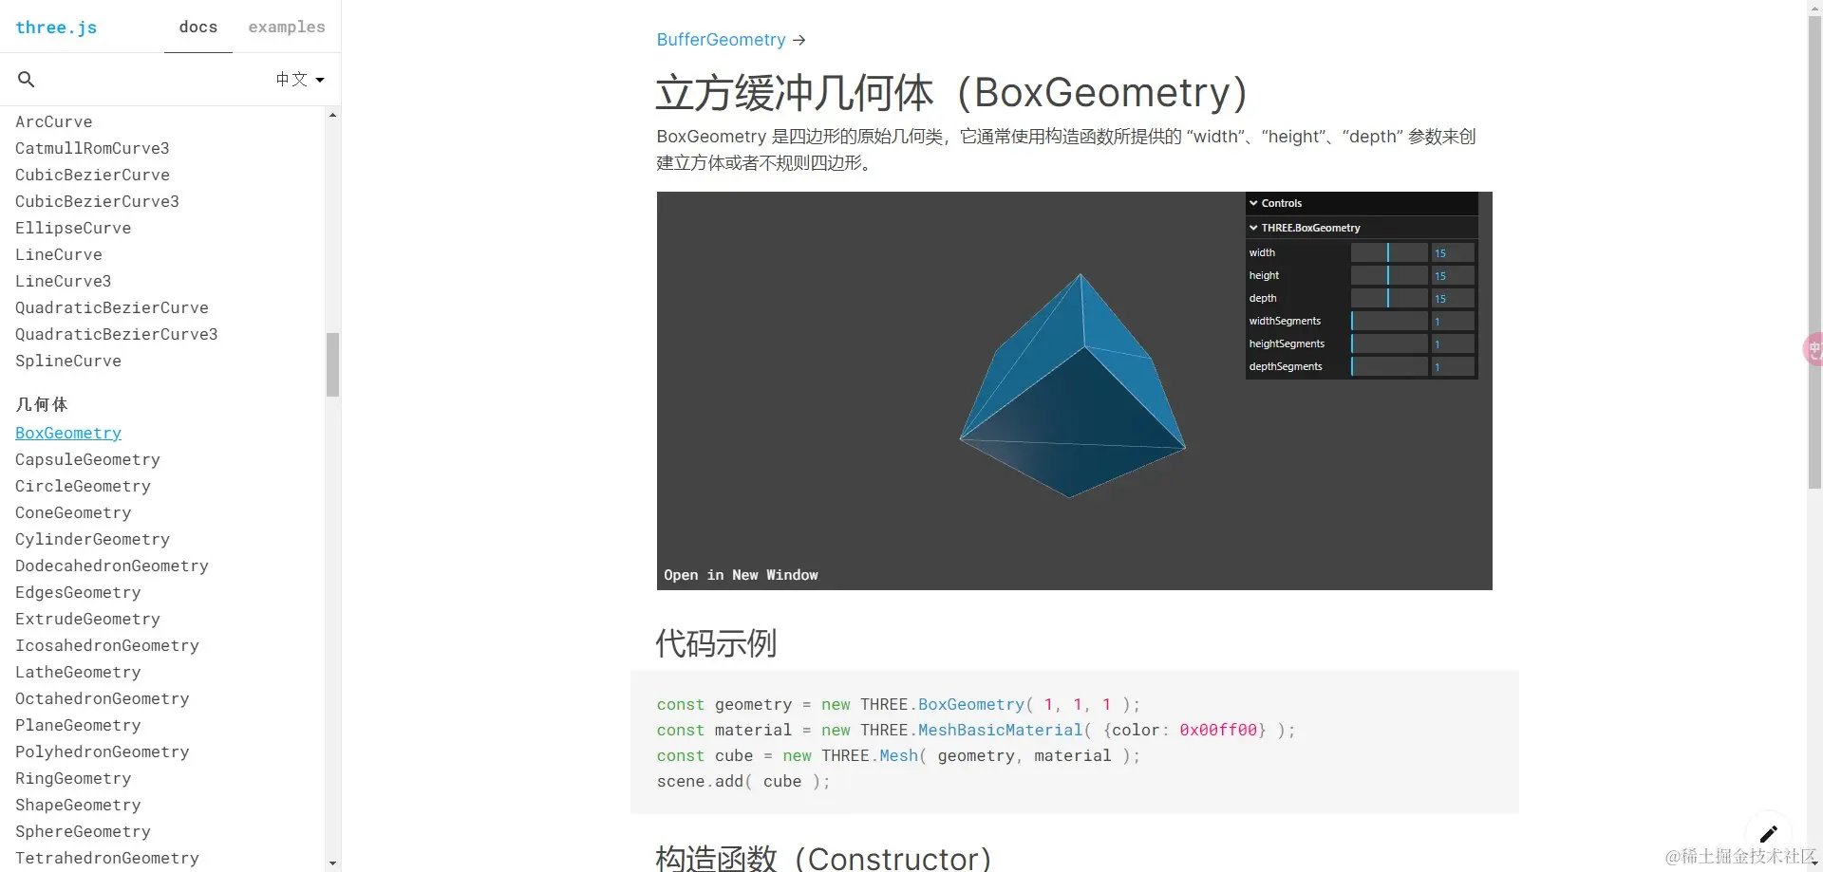This screenshot has height=872, width=1823.
Task: Click the depthSegments value field
Action: click(x=1453, y=366)
